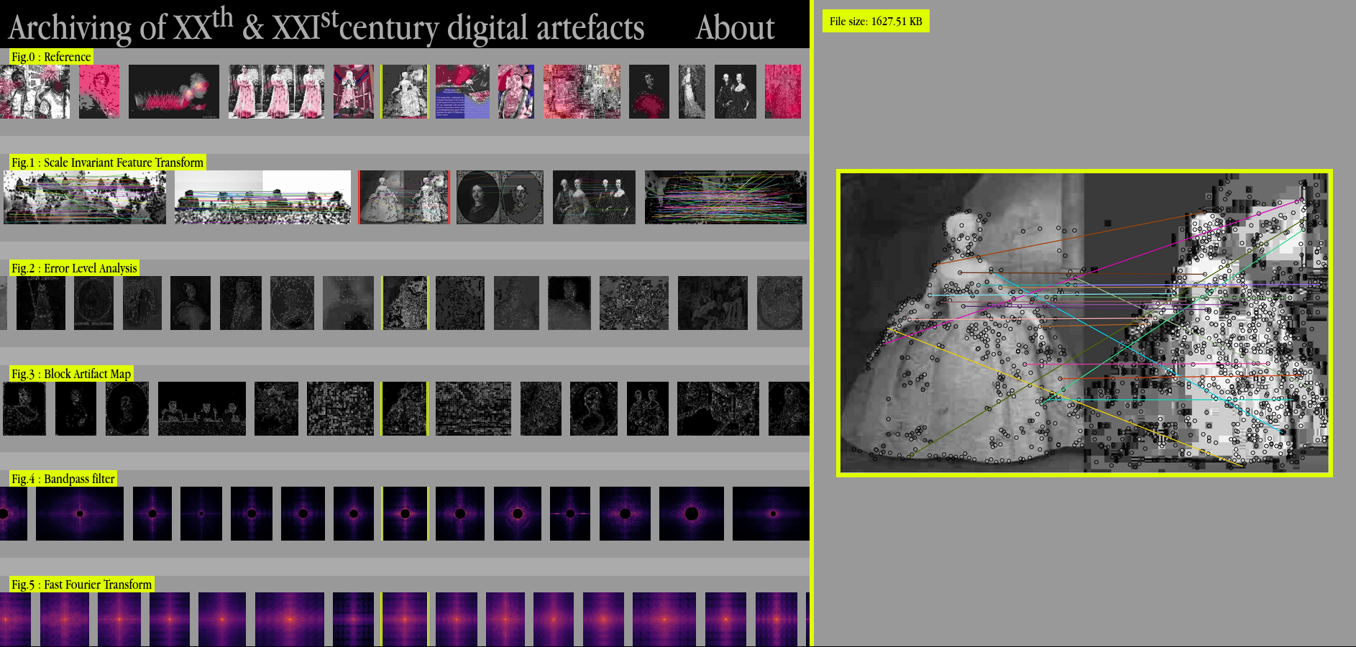Viewport: 1356px width, 647px height.
Task: Open the yellow-highlighted Block Artifact Map thumbnail
Action: coord(404,408)
